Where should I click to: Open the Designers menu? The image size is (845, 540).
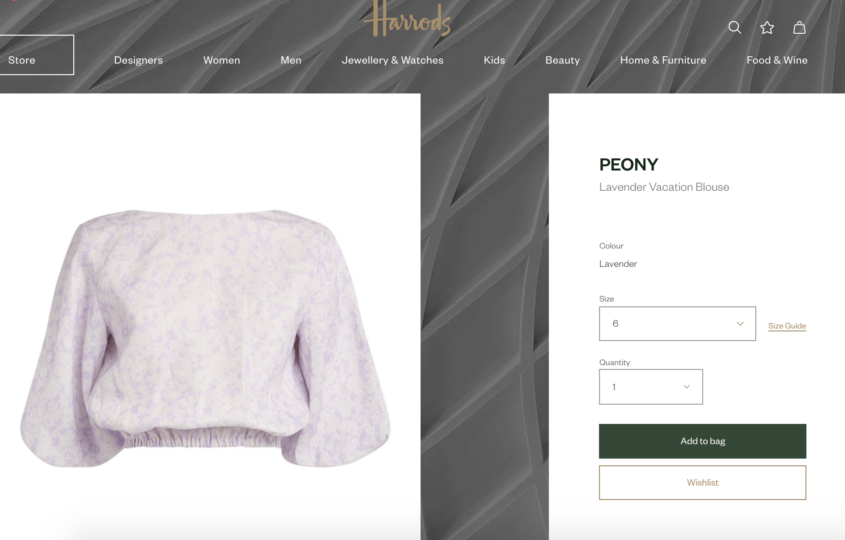[138, 60]
